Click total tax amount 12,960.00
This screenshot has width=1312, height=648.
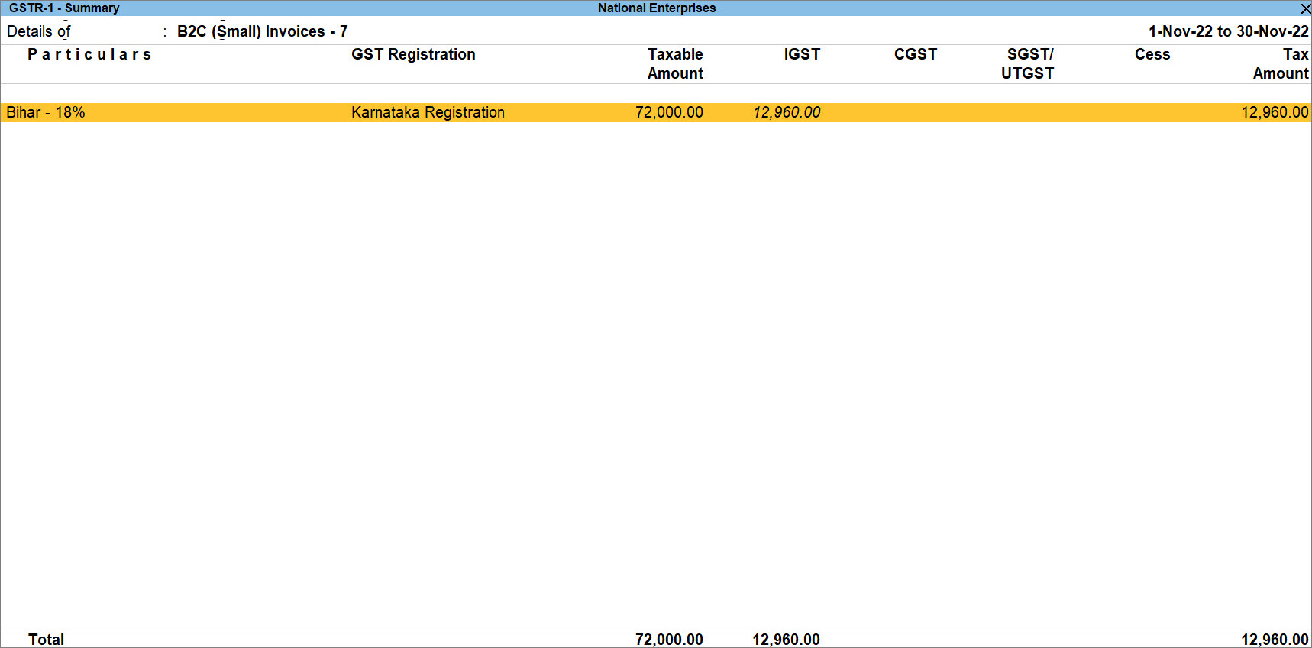1275,640
